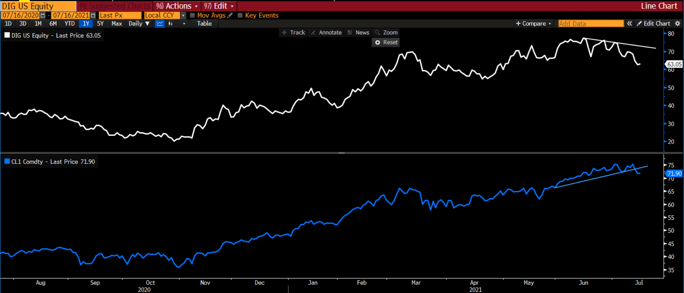Switch to candlestick chart style icon

tap(170, 23)
